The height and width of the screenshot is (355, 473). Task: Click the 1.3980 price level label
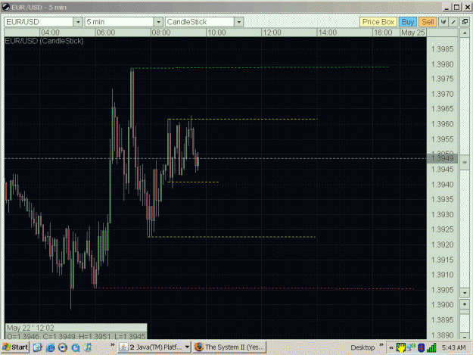442,64
